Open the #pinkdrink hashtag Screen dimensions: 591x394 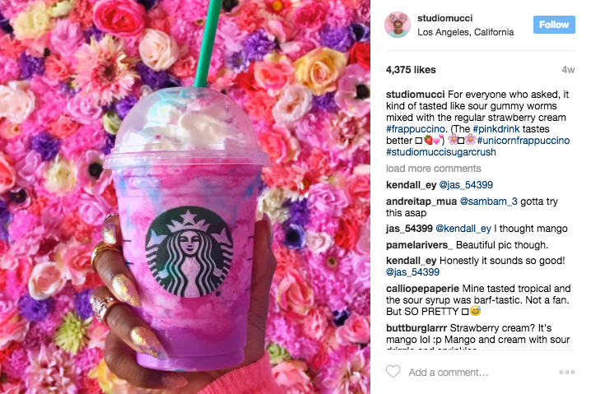[496, 129]
